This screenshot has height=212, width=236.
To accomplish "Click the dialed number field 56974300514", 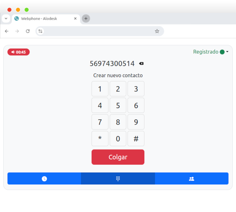I will click(112, 64).
